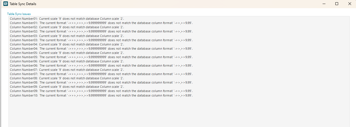Click the empty area below the issues list
This screenshot has height=127, width=356.
(x=179, y=112)
